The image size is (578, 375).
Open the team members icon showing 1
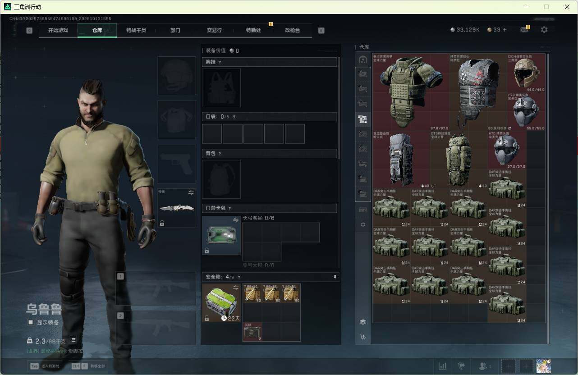click(485, 366)
